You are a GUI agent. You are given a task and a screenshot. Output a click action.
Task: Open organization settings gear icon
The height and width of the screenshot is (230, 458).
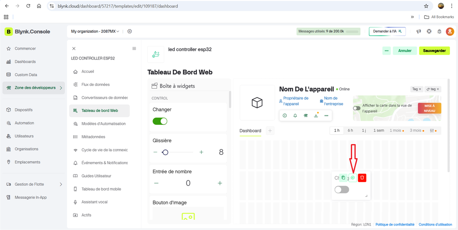click(130, 31)
